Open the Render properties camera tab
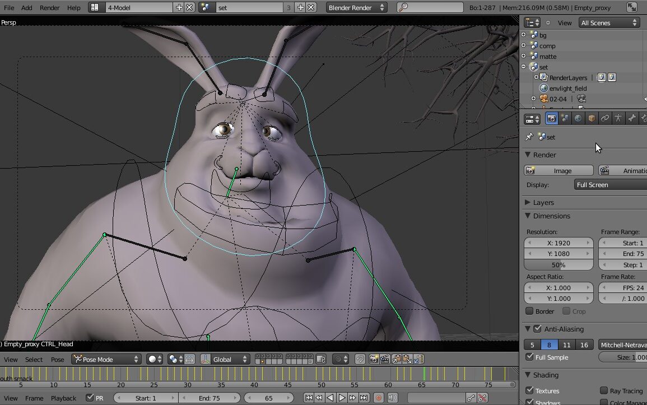This screenshot has width=647, height=405. click(x=552, y=119)
